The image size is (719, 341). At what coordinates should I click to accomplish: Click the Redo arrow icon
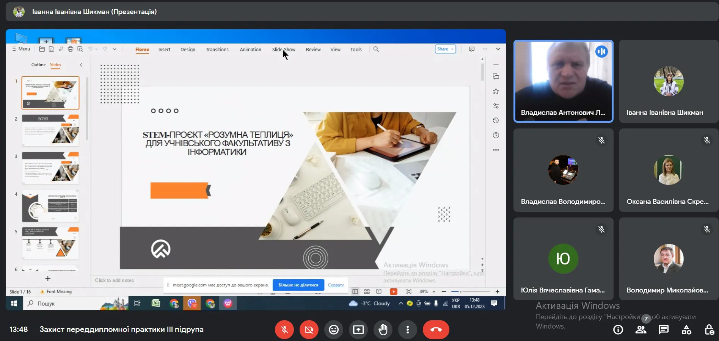105,49
